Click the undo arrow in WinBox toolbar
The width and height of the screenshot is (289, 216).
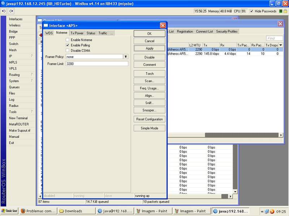click(x=4, y=11)
